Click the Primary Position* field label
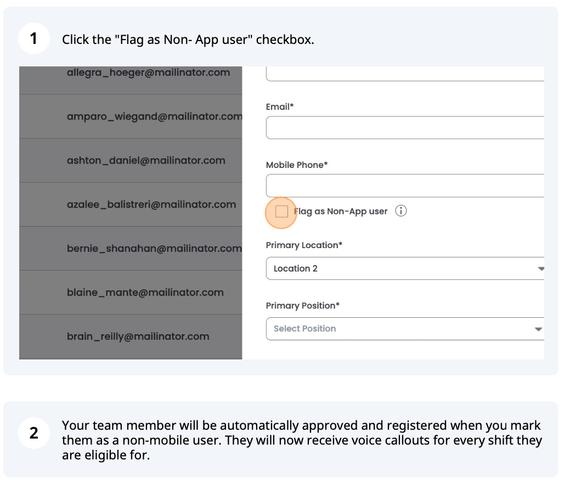 click(x=303, y=306)
